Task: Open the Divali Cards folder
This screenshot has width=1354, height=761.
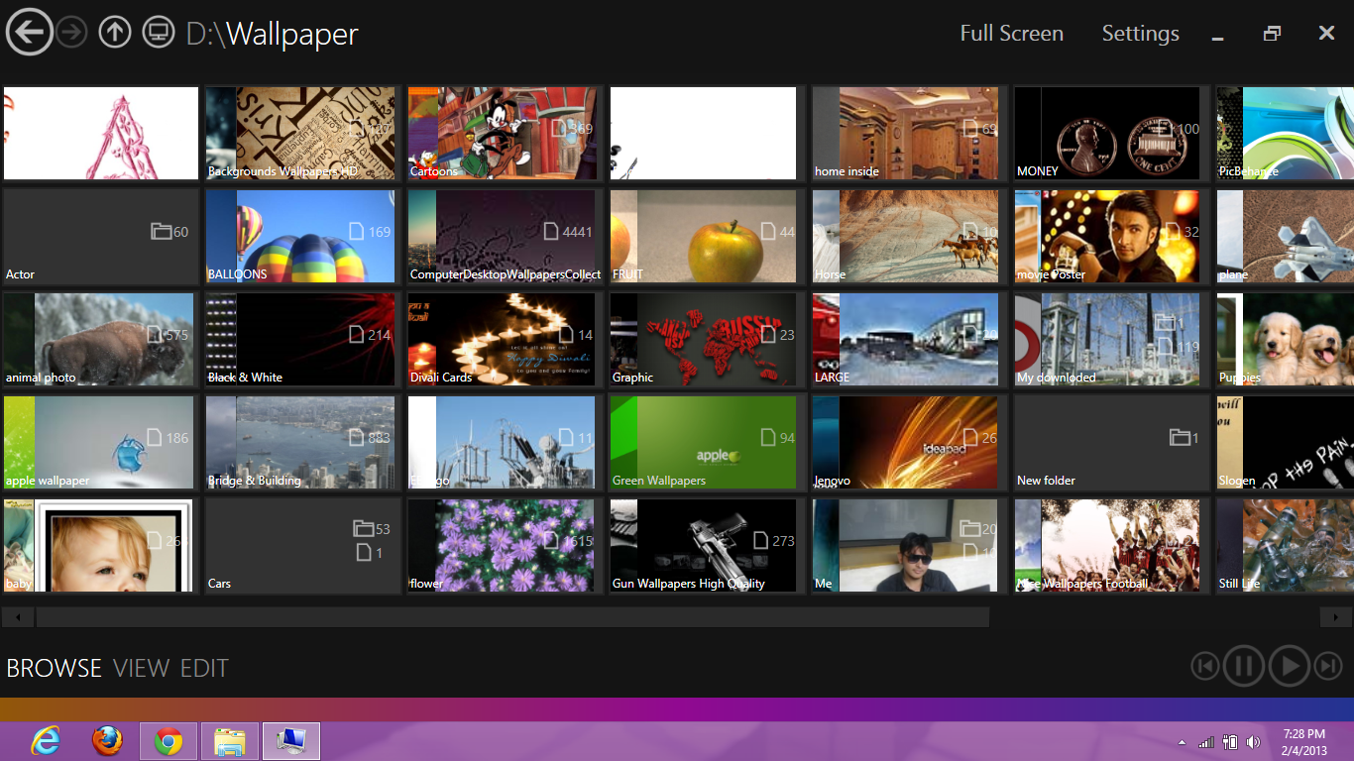Action: [x=504, y=339]
